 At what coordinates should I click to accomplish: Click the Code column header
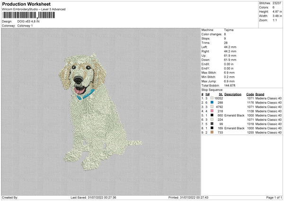point(250,94)
